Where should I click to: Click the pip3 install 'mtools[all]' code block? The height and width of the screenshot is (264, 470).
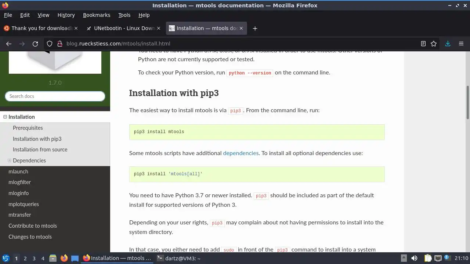click(257, 174)
